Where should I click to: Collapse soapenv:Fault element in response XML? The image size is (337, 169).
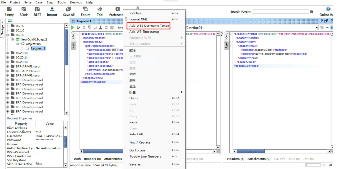[231, 46]
